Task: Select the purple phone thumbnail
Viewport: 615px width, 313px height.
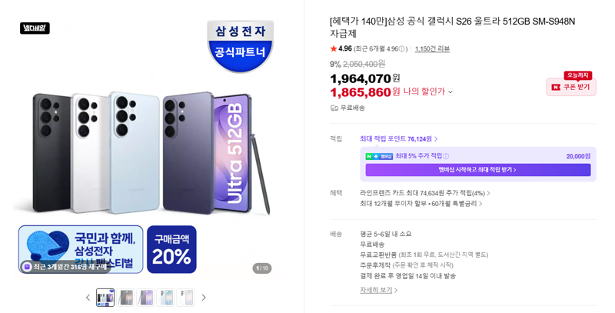Action: point(145,298)
